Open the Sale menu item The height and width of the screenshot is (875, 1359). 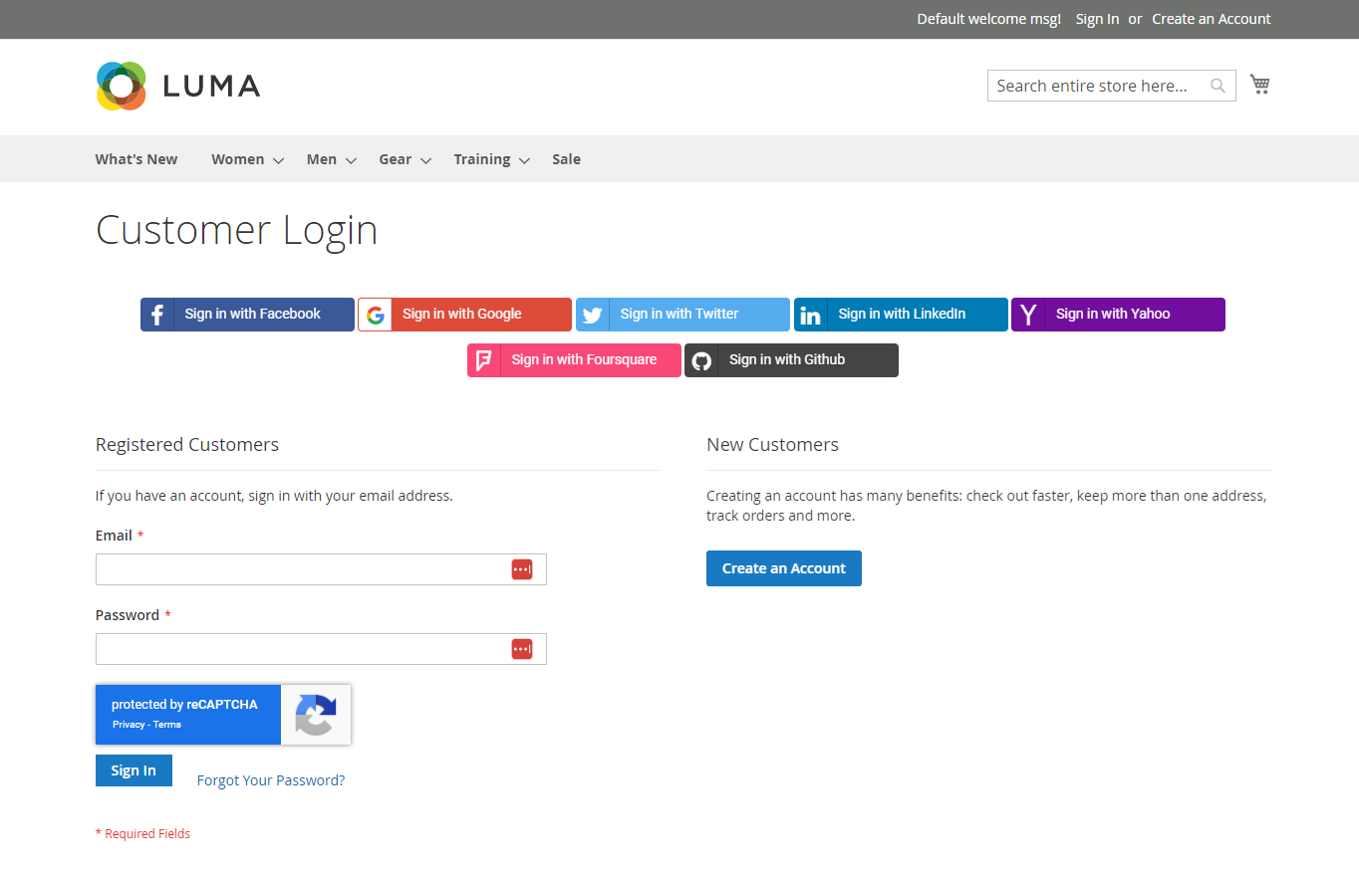(566, 159)
